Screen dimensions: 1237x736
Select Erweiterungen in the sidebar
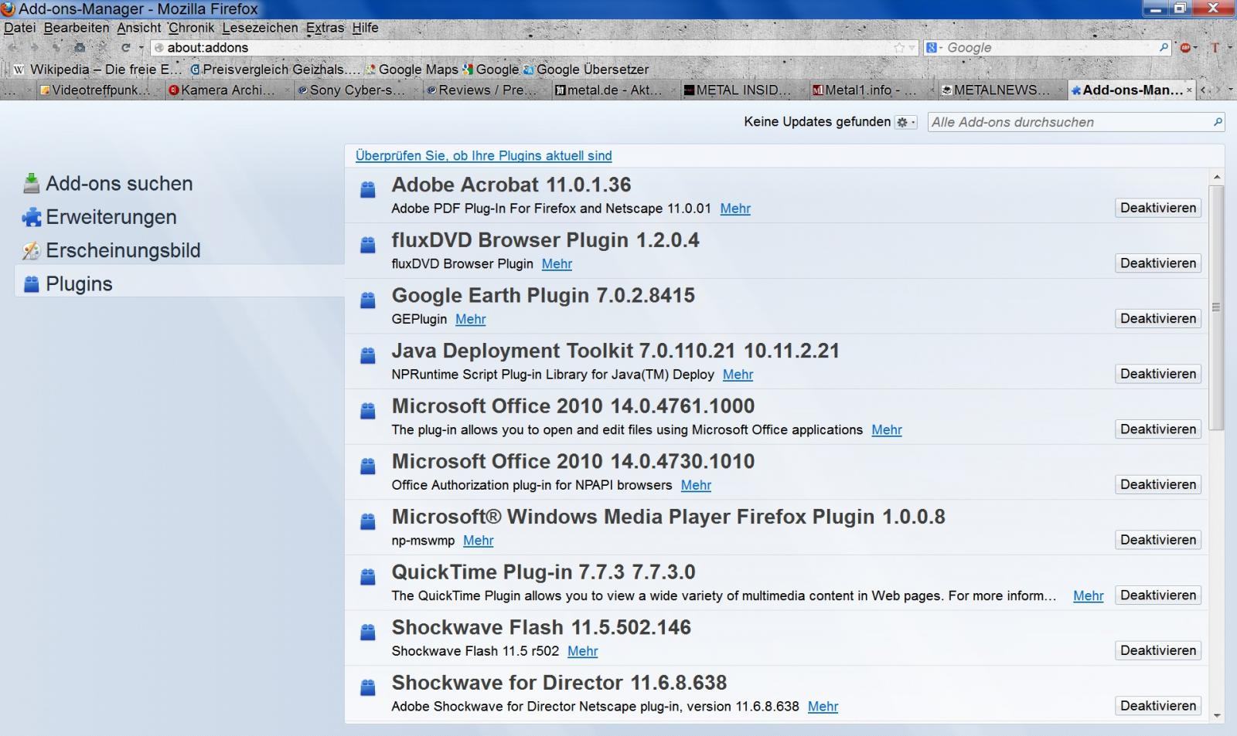click(x=111, y=217)
